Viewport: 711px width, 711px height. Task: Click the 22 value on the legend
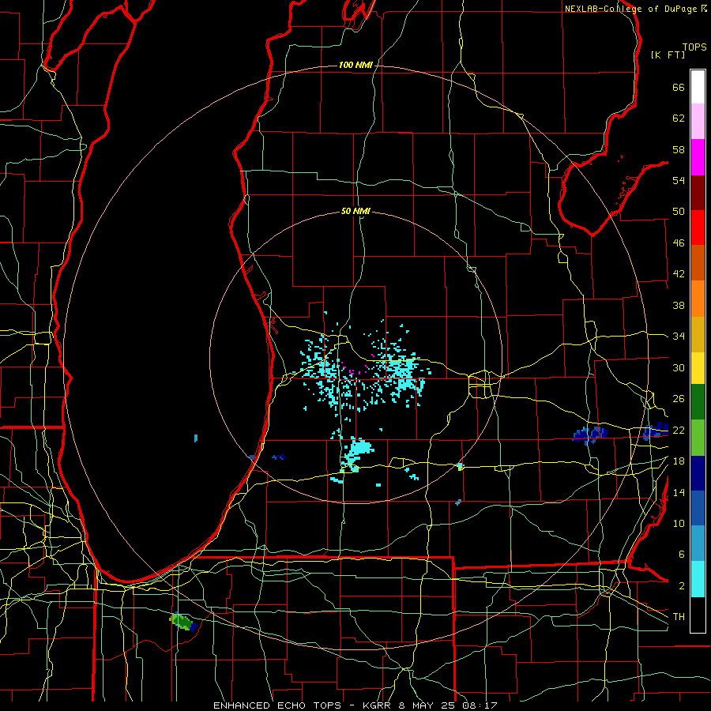pos(679,430)
